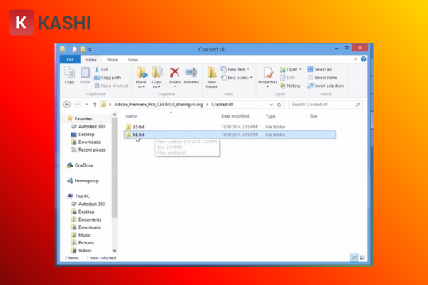Open recent locations dropdown arrow

[86, 105]
